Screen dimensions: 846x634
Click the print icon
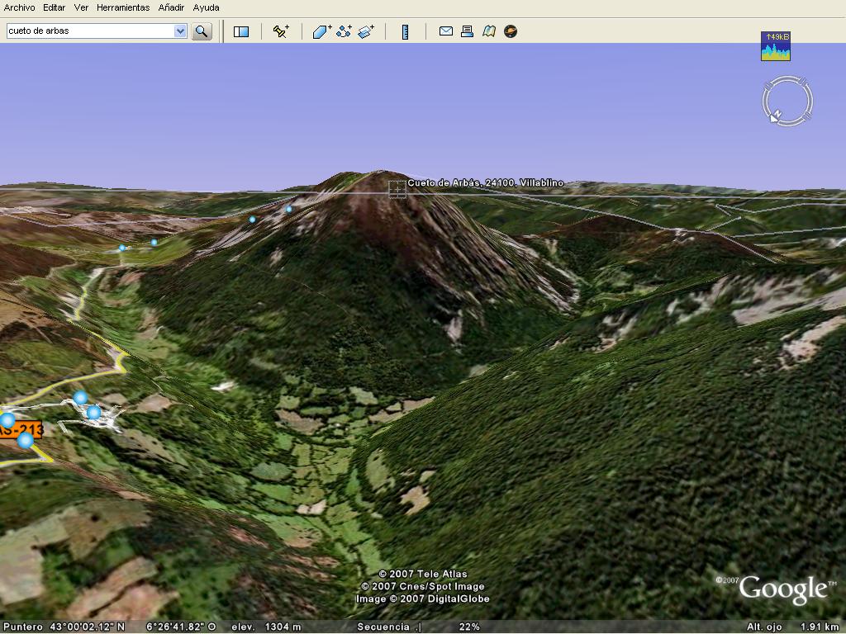pos(468,31)
